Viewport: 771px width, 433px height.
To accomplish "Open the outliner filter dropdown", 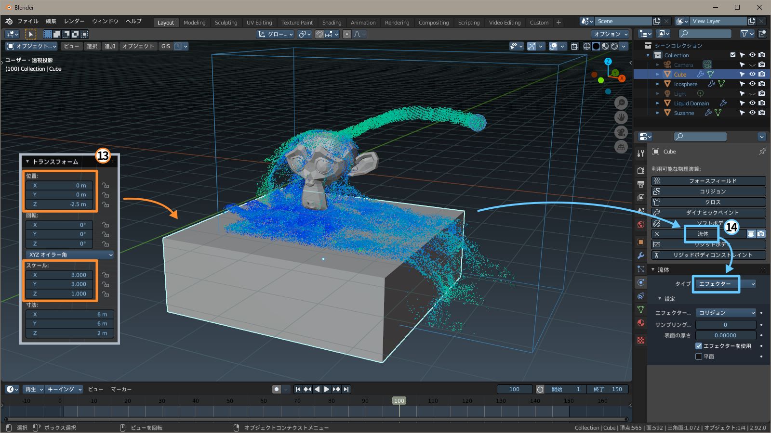I will (747, 34).
